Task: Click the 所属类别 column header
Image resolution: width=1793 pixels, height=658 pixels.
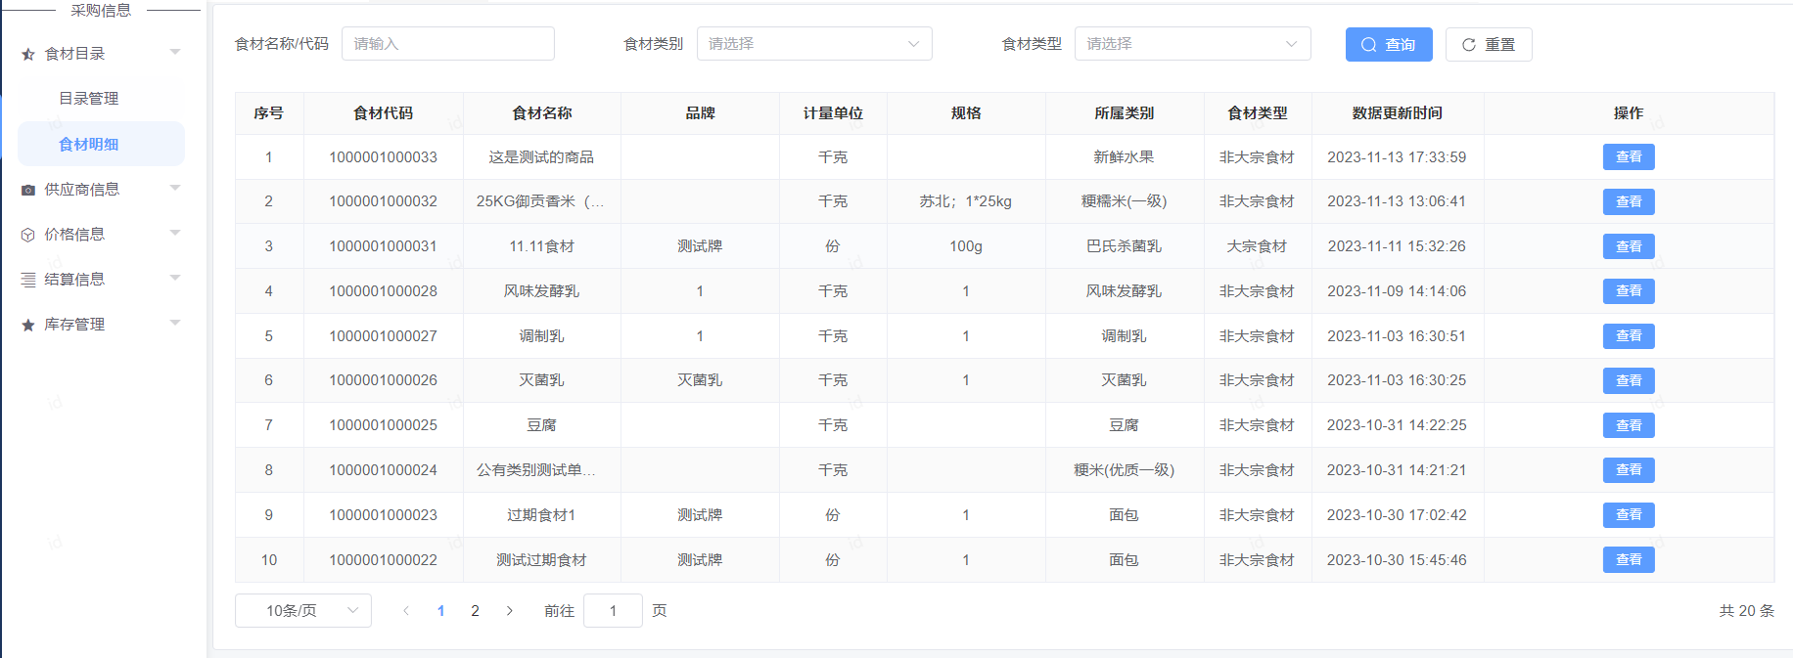Action: 1125,113
